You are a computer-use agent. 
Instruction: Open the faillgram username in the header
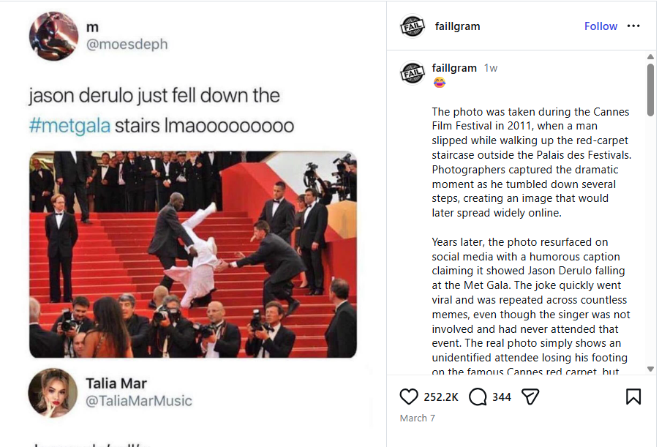457,26
